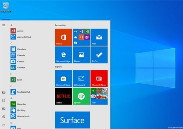Open PowerPoint in the Office tile folder
This screenshot has width=183, height=129.
point(81,37)
